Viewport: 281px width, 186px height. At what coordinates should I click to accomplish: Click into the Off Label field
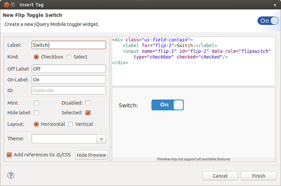(69, 69)
